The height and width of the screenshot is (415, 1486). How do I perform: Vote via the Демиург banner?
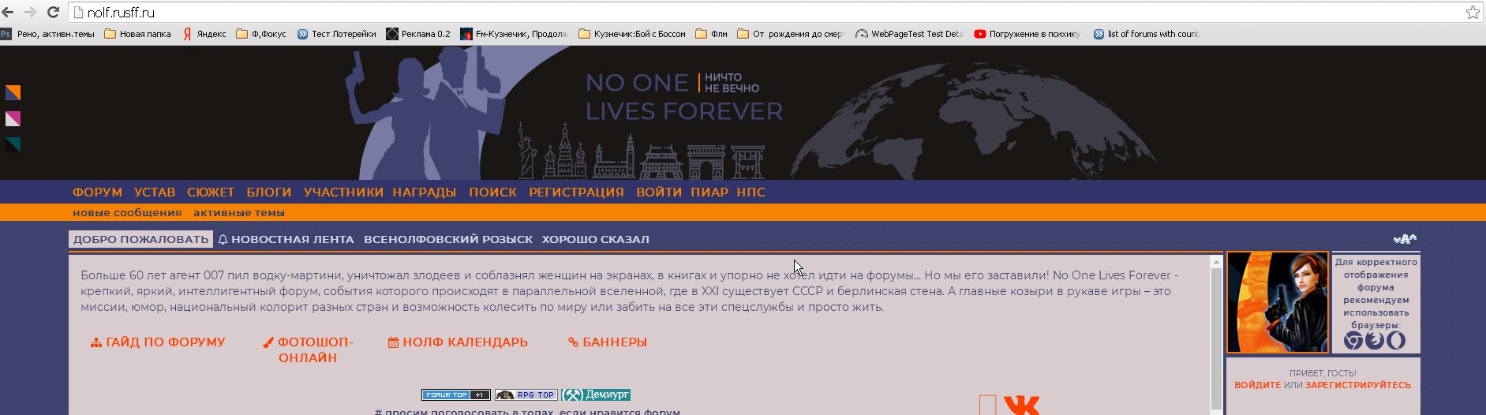tap(596, 394)
